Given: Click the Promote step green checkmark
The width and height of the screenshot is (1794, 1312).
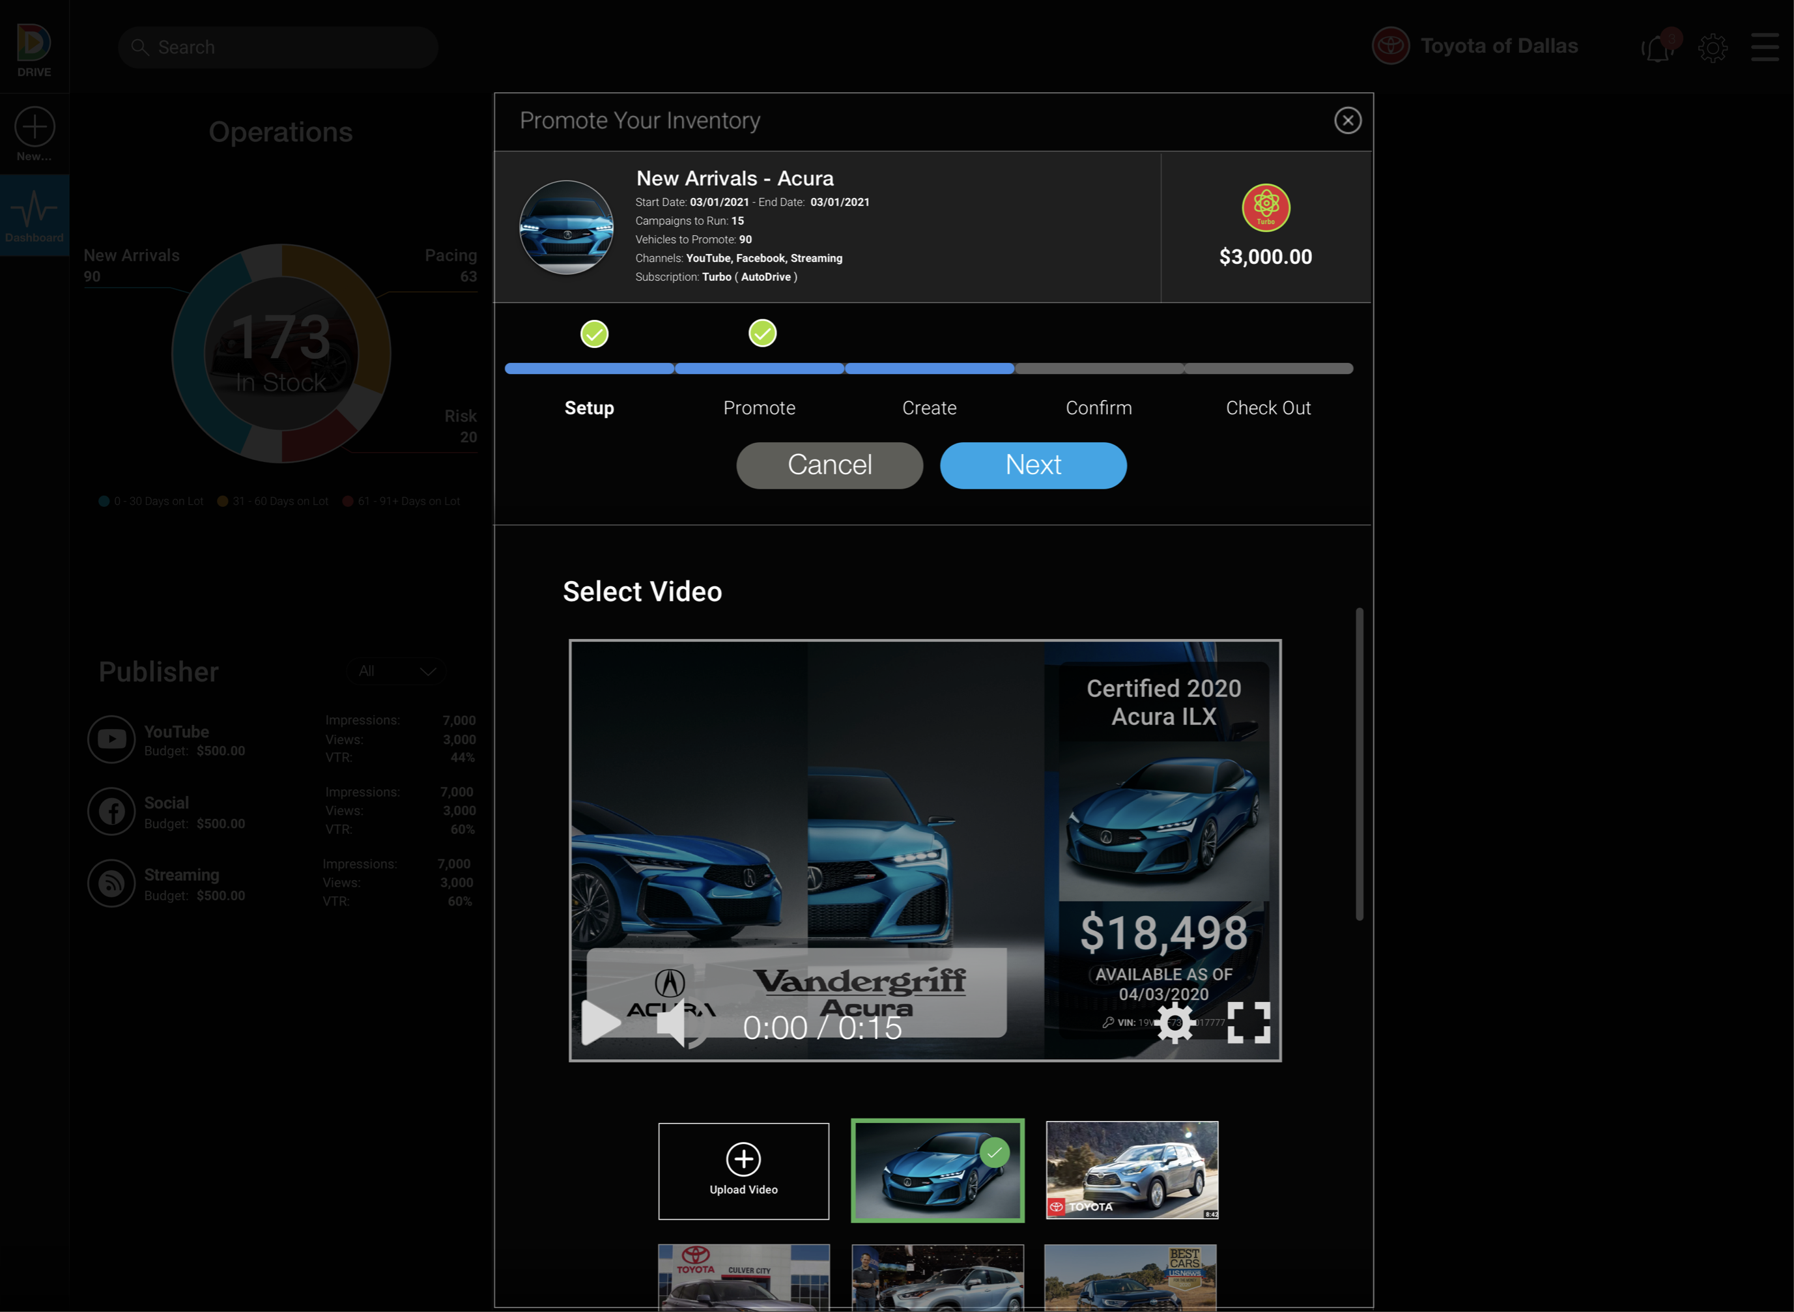Looking at the screenshot, I should pyautogui.click(x=762, y=334).
